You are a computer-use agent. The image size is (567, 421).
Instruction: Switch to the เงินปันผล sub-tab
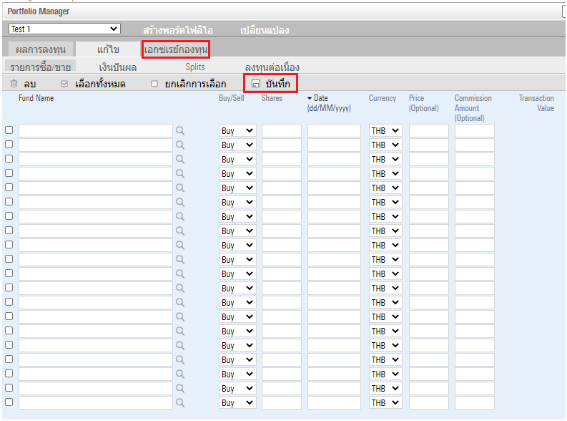pos(117,67)
